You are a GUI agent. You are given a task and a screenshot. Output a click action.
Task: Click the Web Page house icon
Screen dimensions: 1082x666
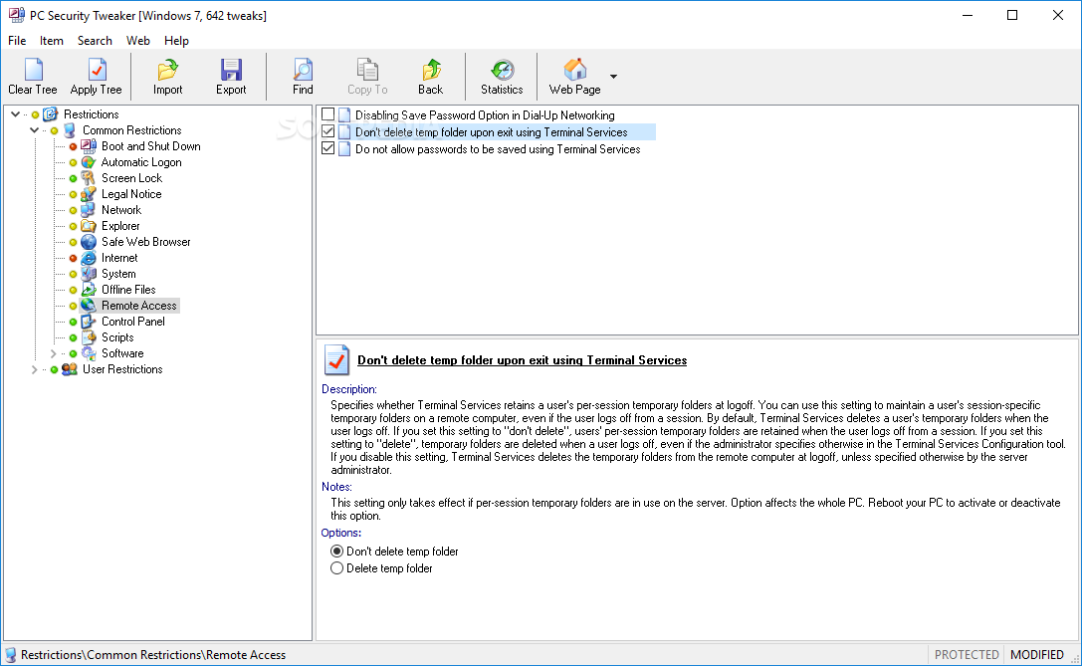point(574,70)
